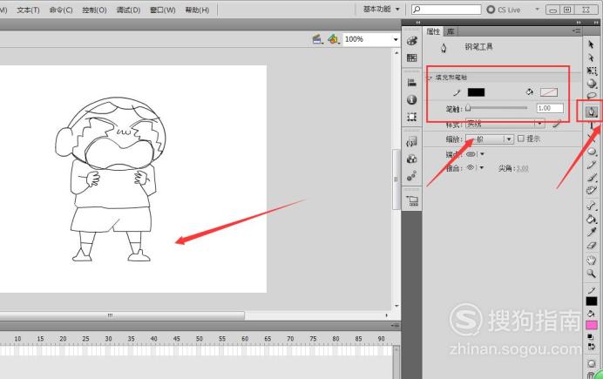Select the Eyedropper tool
The width and height of the screenshot is (603, 379).
point(592,232)
